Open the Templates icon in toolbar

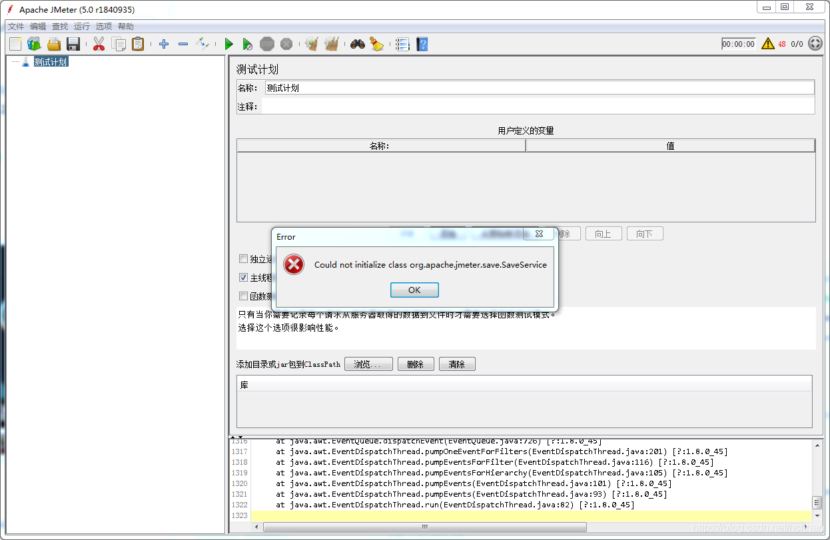pos(34,44)
